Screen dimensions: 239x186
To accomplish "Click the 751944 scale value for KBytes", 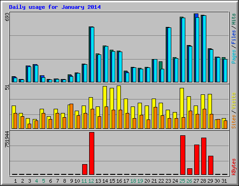I will pyautogui.click(x=7, y=139).
